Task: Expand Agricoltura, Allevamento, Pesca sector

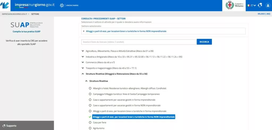Action: 83,51
